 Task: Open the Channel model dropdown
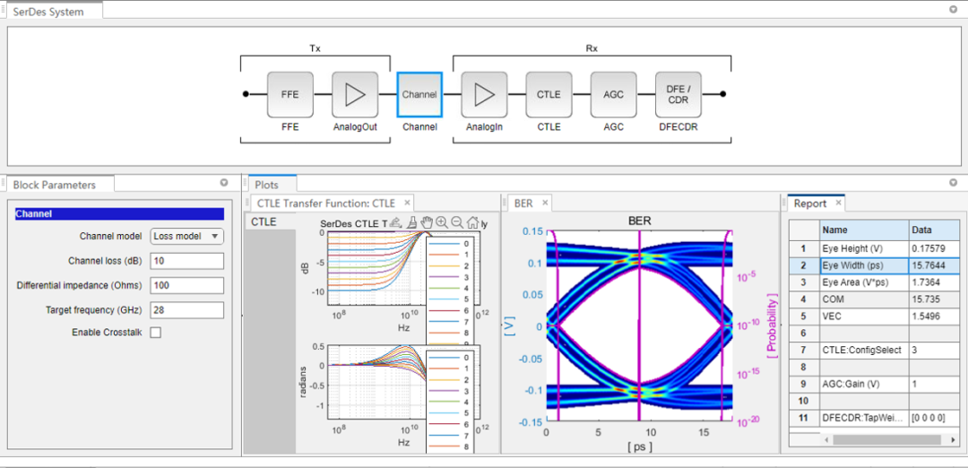[186, 237]
